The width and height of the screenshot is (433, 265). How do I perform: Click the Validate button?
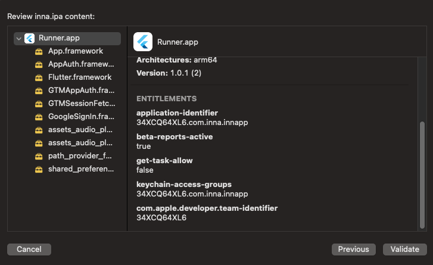[405, 250]
